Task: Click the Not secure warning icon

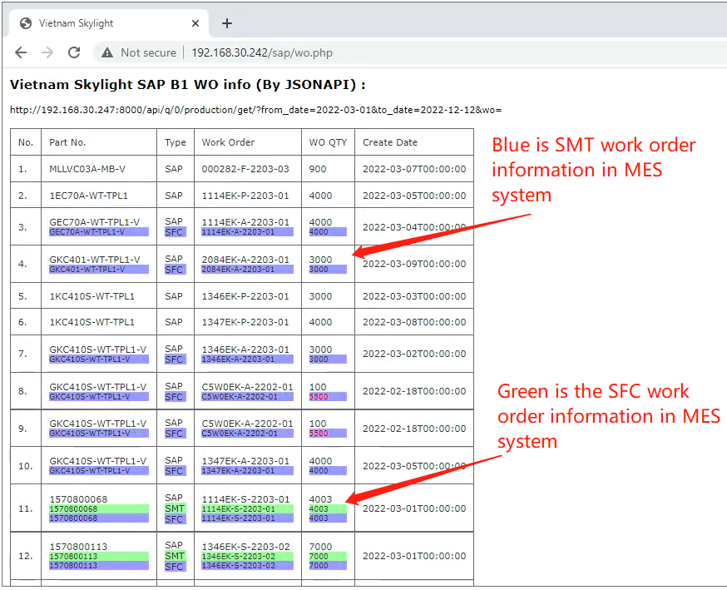Action: (107, 52)
